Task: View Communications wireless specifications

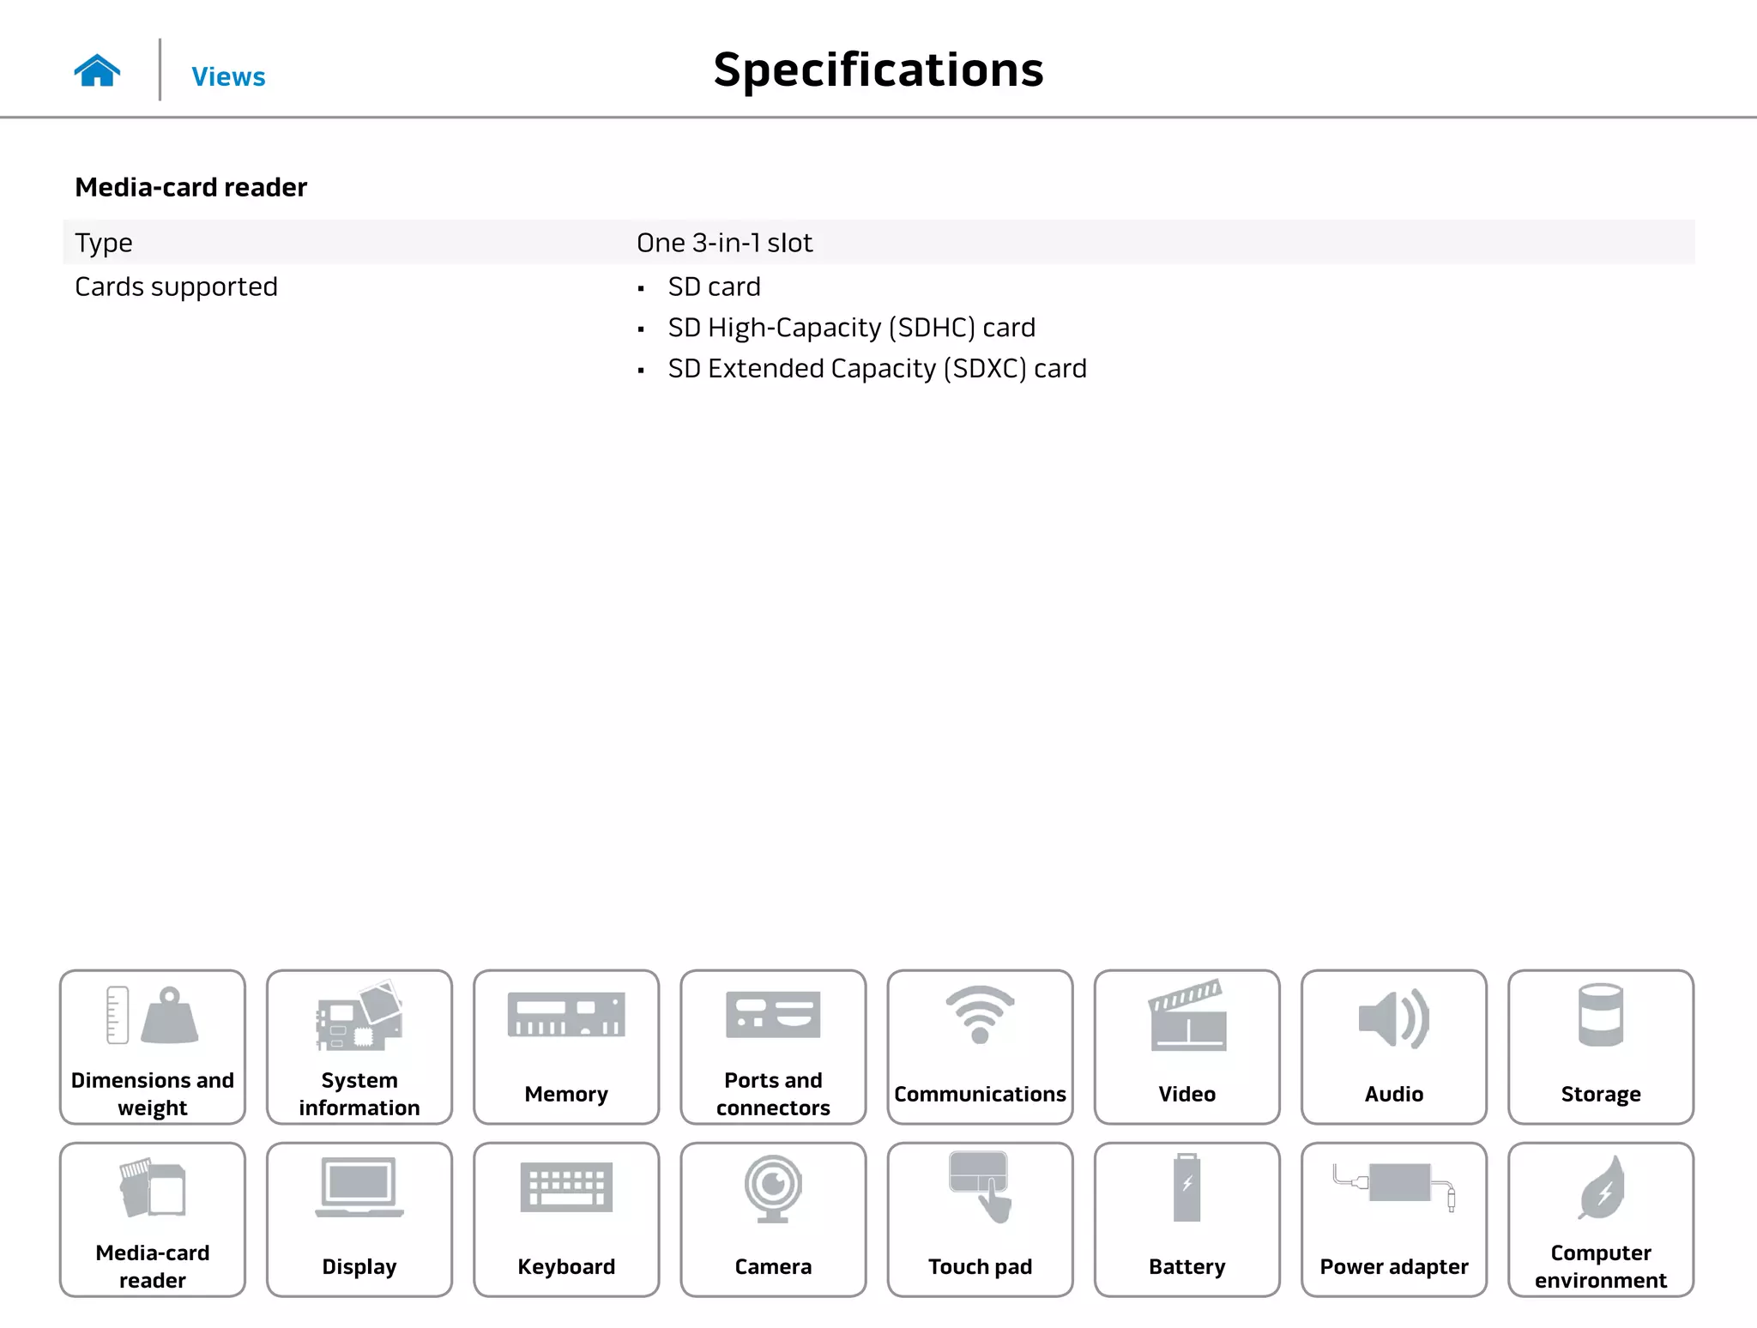Action: pyautogui.click(x=980, y=1047)
